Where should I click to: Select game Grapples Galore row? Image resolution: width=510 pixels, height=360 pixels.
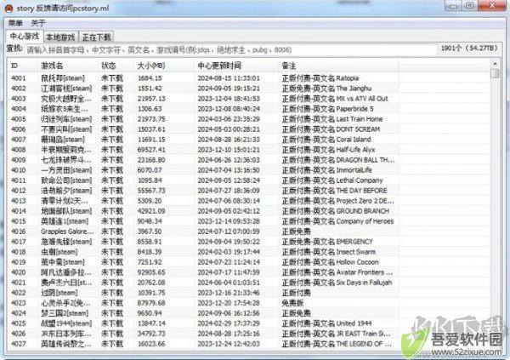click(x=67, y=231)
